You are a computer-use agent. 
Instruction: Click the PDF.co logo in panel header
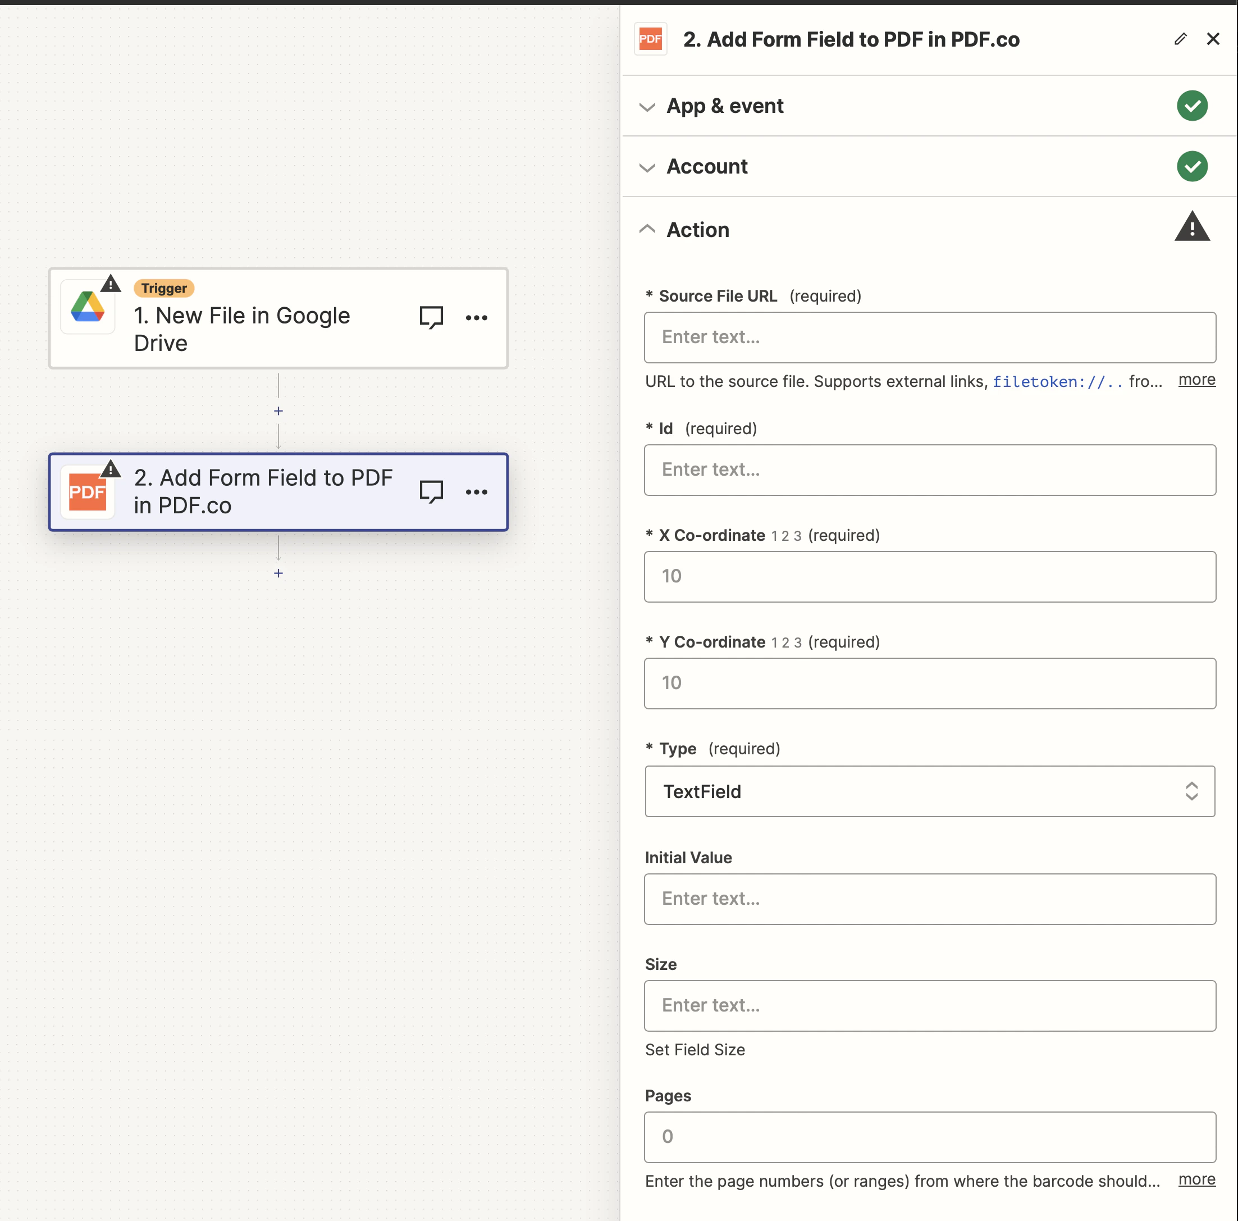(650, 39)
